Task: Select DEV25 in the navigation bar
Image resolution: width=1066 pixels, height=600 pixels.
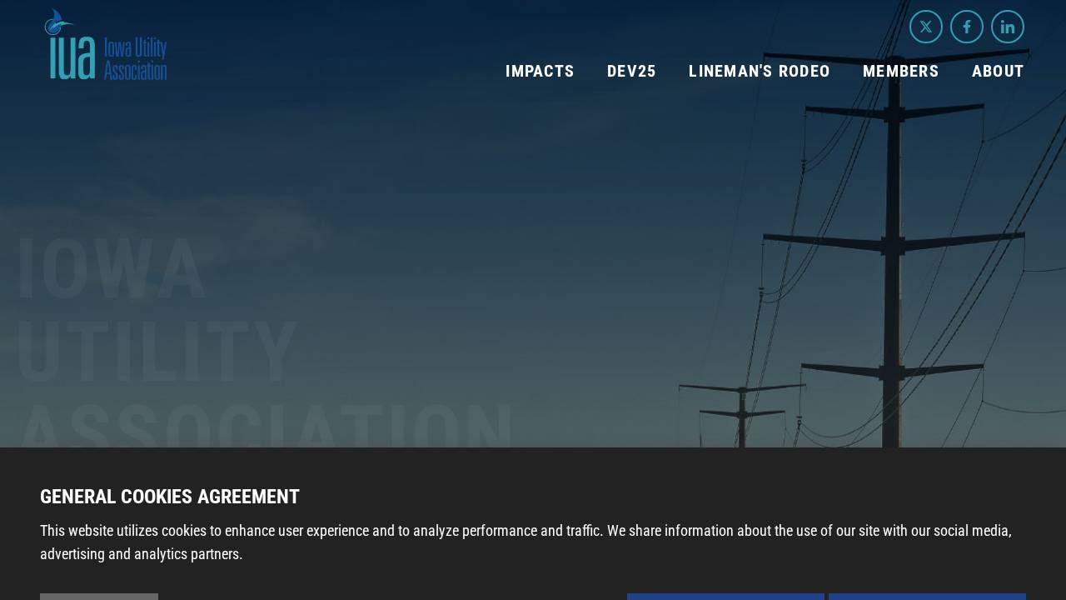Action: 632,71
